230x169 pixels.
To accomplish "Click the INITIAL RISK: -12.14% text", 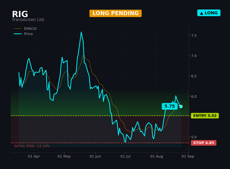I will [32, 146].
